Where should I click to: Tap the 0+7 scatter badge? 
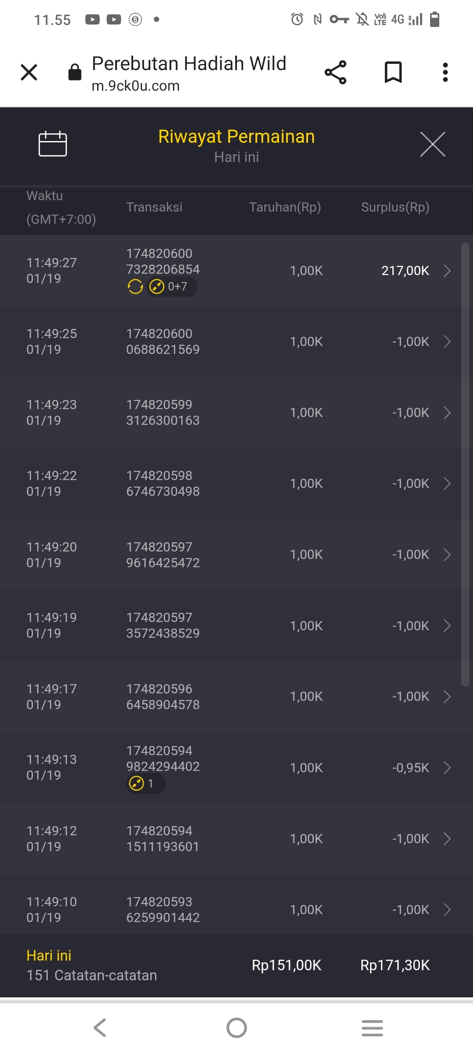point(172,287)
